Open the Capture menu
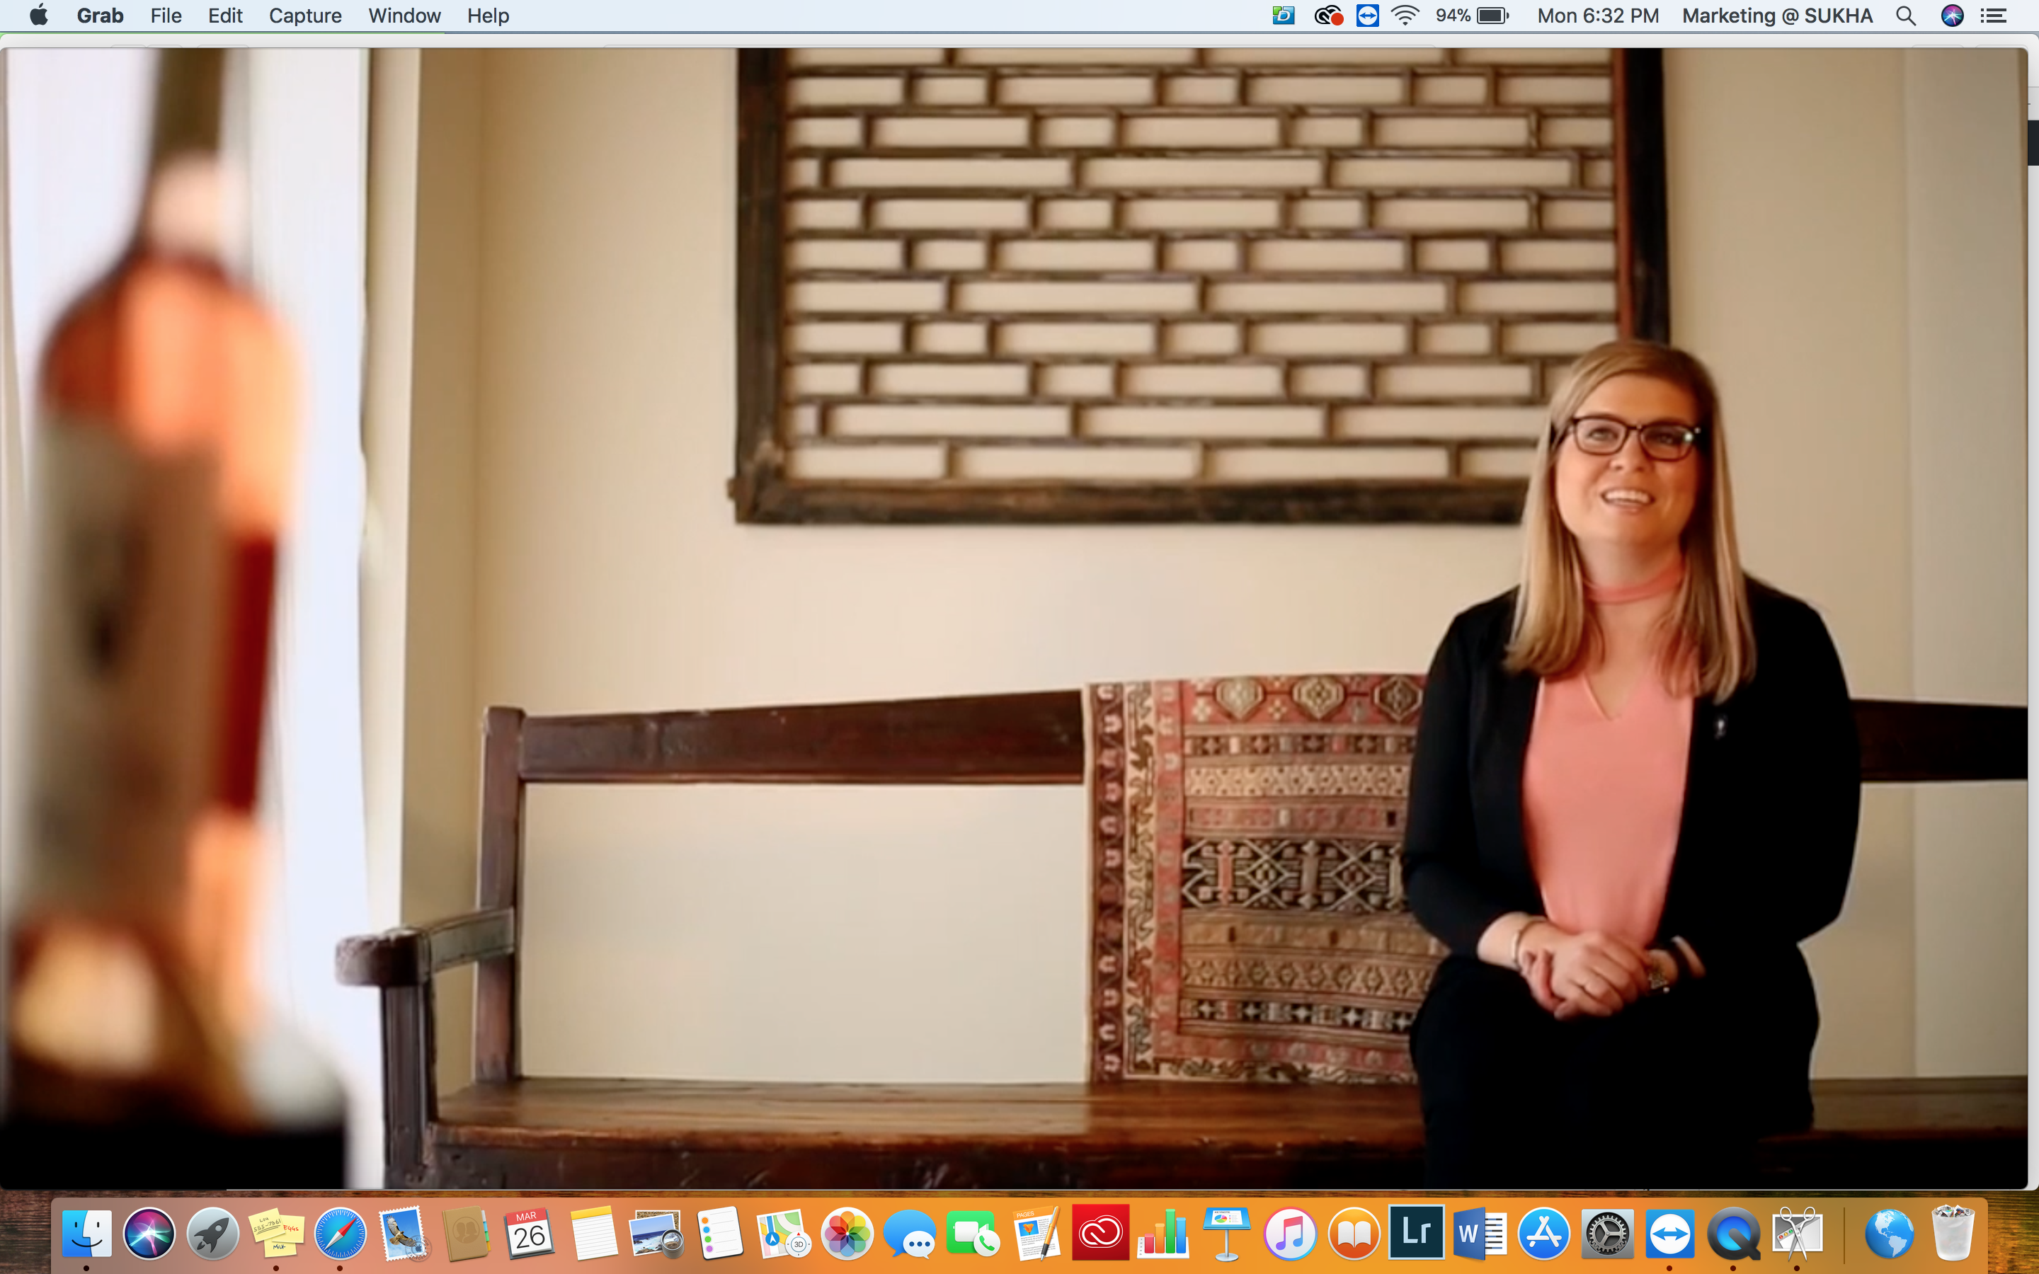Viewport: 2039px width, 1274px height. [305, 16]
